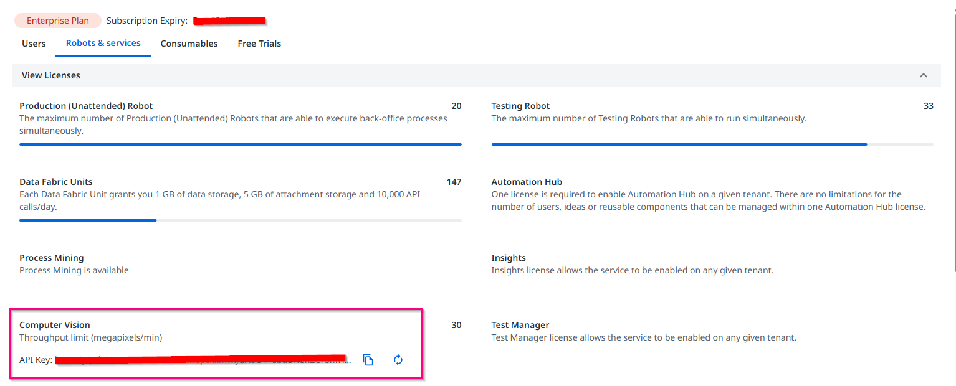Click the Production (Unattended) Robot heading
Image resolution: width=956 pixels, height=386 pixels.
coord(86,106)
